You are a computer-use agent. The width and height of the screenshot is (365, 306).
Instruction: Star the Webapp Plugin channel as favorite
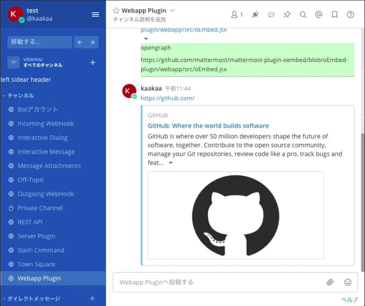coord(116,11)
